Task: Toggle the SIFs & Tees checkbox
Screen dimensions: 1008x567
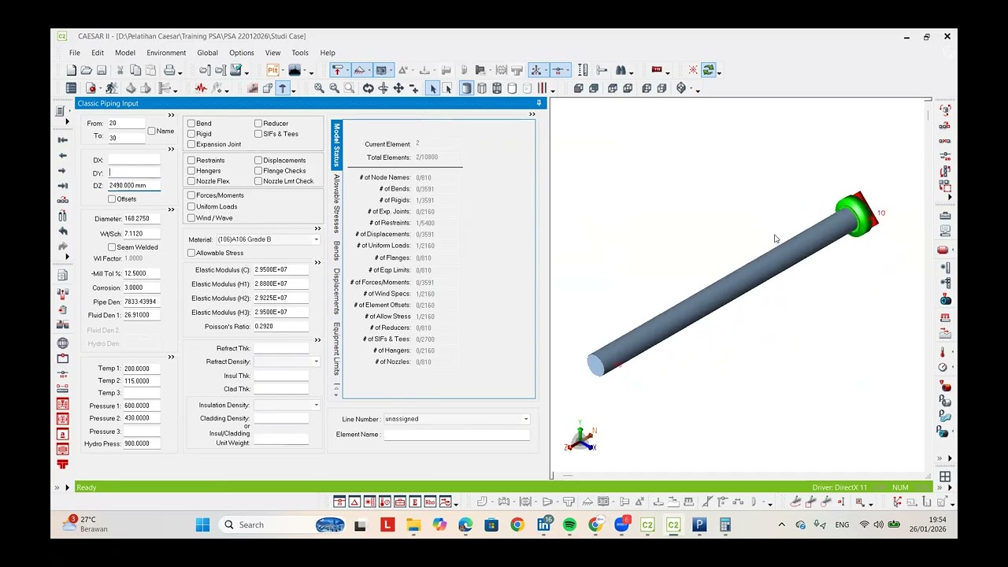Action: (258, 134)
